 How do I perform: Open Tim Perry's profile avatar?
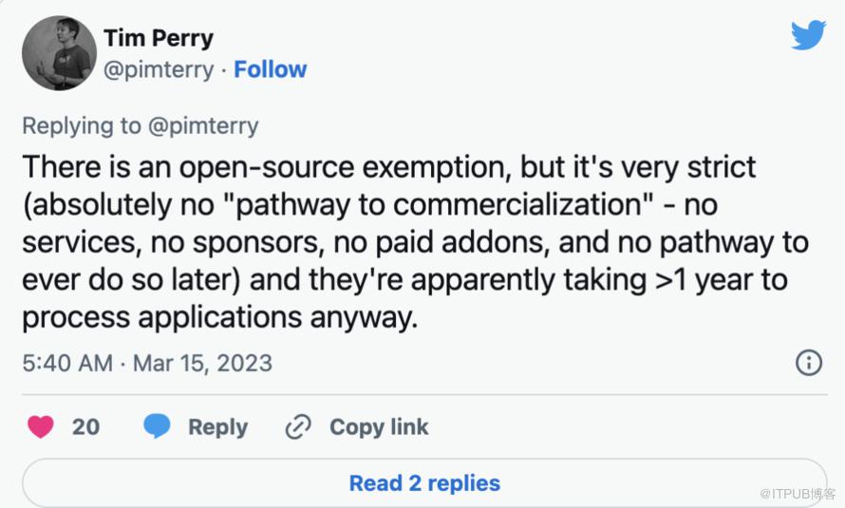59,53
